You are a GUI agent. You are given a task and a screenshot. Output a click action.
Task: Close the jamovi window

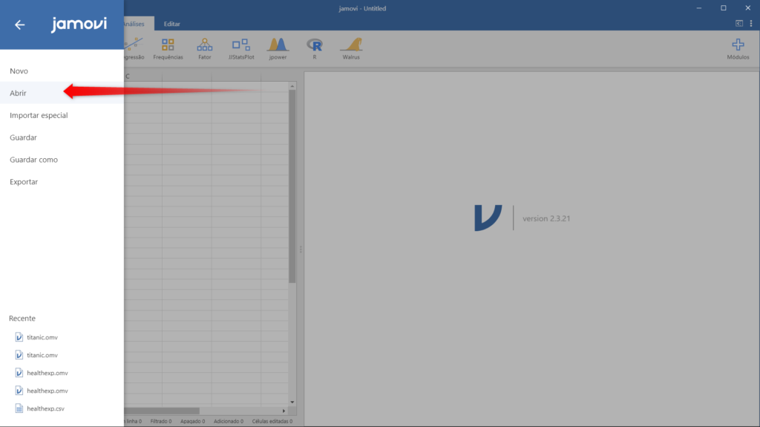747,8
